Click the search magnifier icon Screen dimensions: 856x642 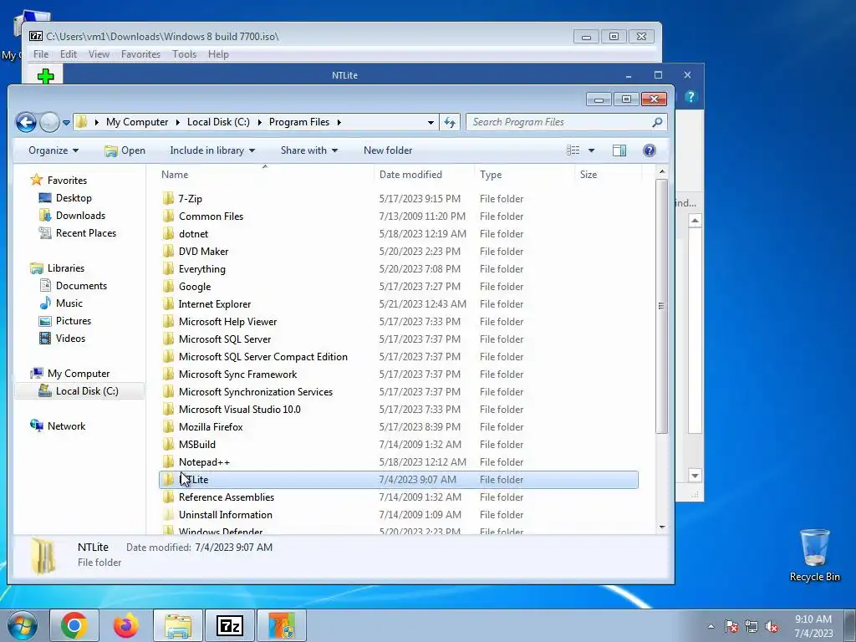(x=657, y=122)
